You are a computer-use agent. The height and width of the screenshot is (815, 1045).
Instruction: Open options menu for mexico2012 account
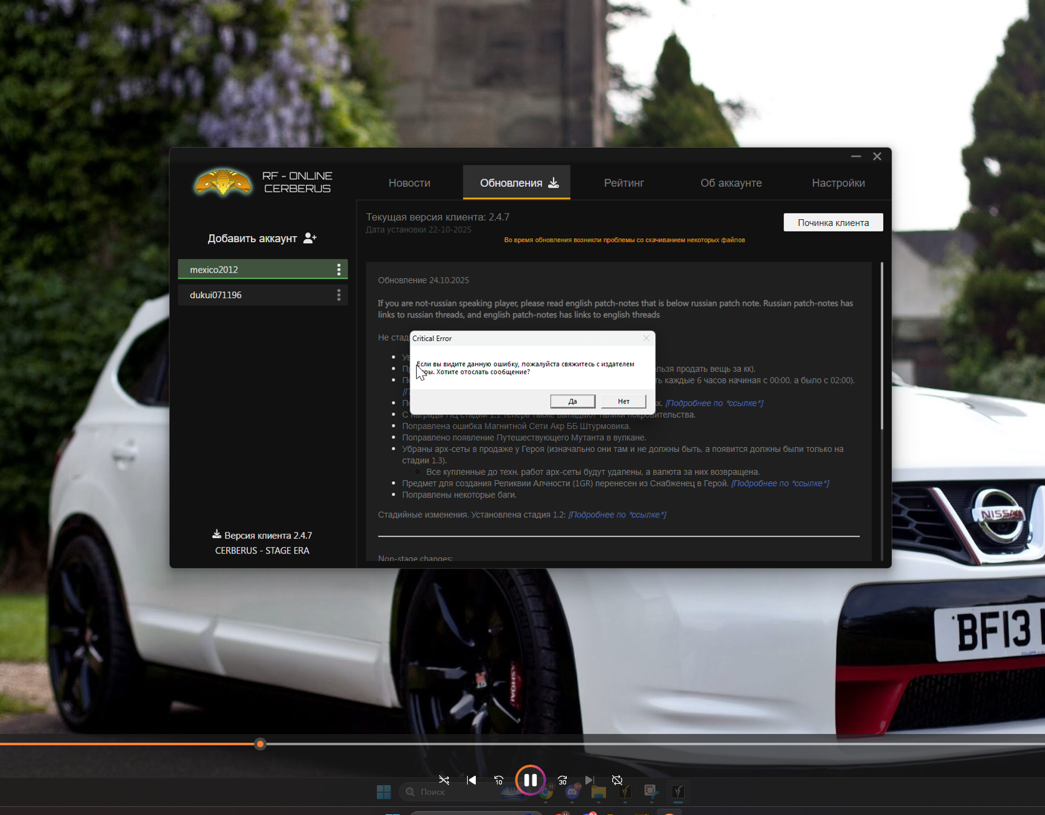point(339,270)
